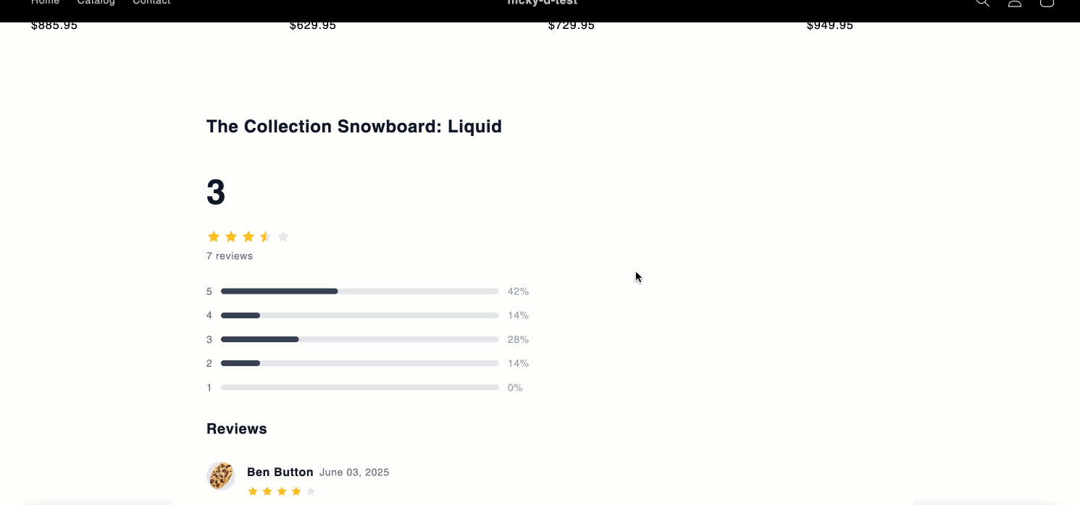The height and width of the screenshot is (505, 1080).
Task: Open the account login icon
Action: (x=1015, y=3)
